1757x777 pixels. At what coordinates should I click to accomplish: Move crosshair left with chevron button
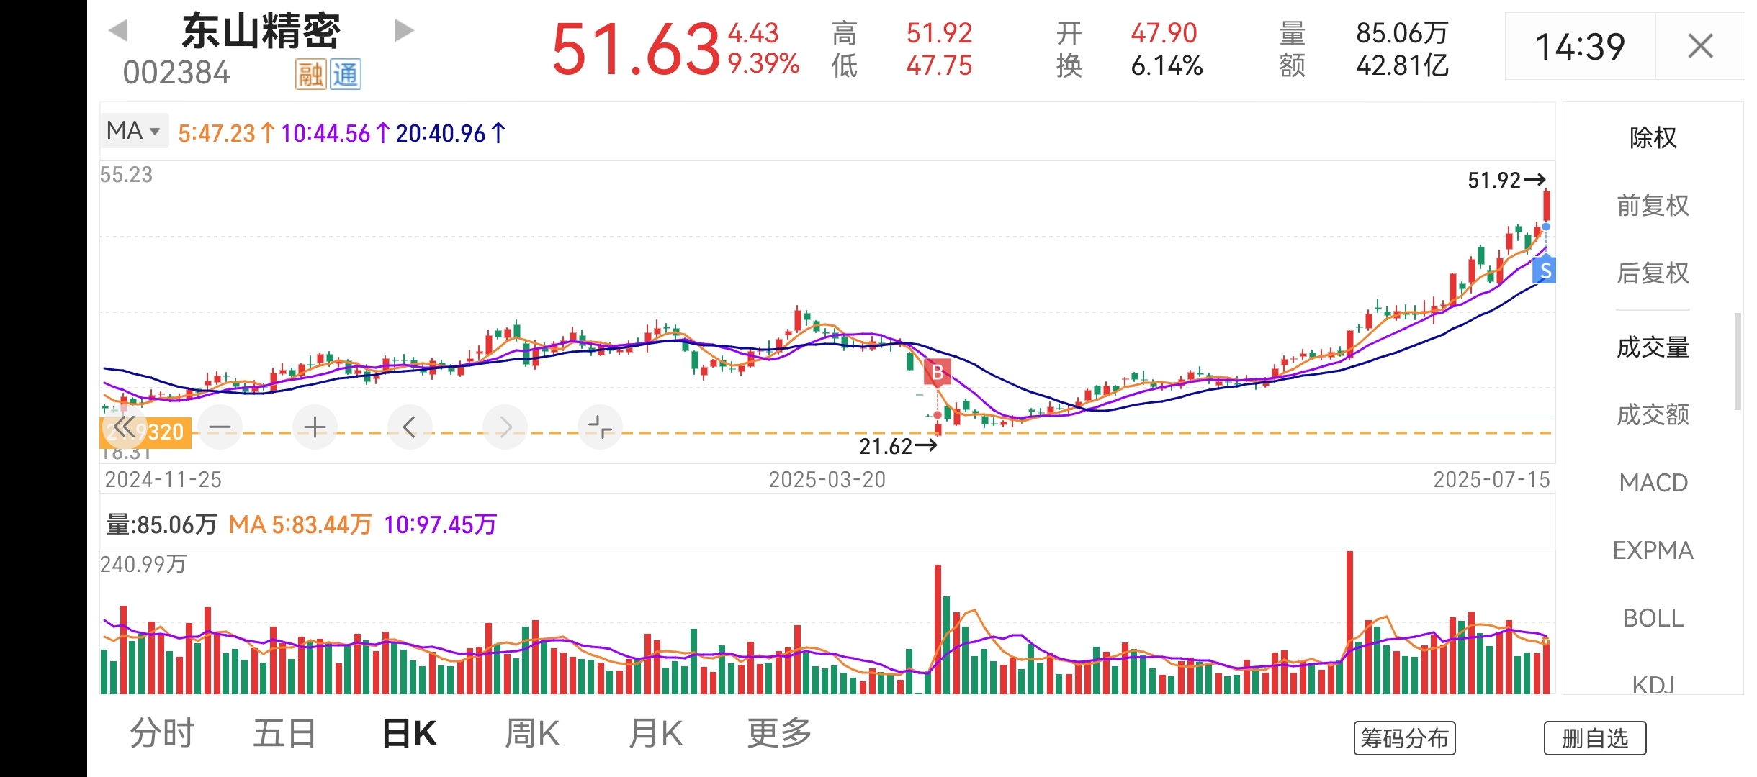tap(410, 427)
